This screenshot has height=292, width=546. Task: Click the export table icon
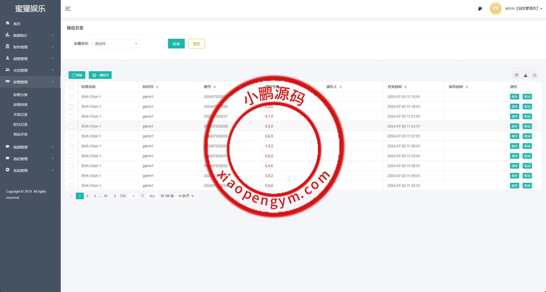pyautogui.click(x=526, y=75)
